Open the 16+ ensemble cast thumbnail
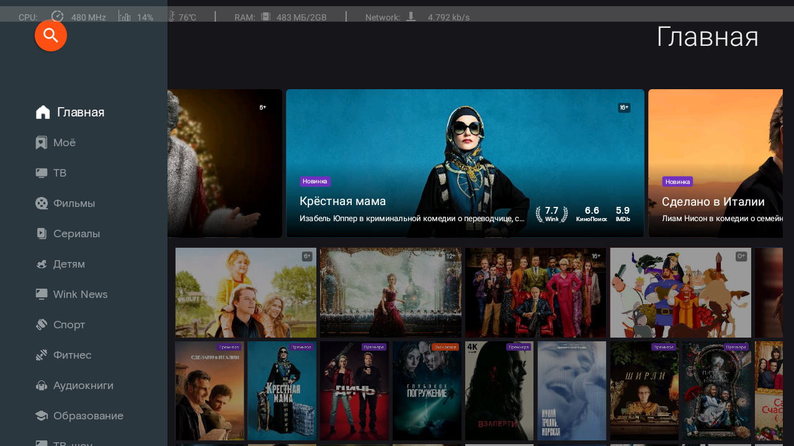This screenshot has height=446, width=794. click(535, 292)
